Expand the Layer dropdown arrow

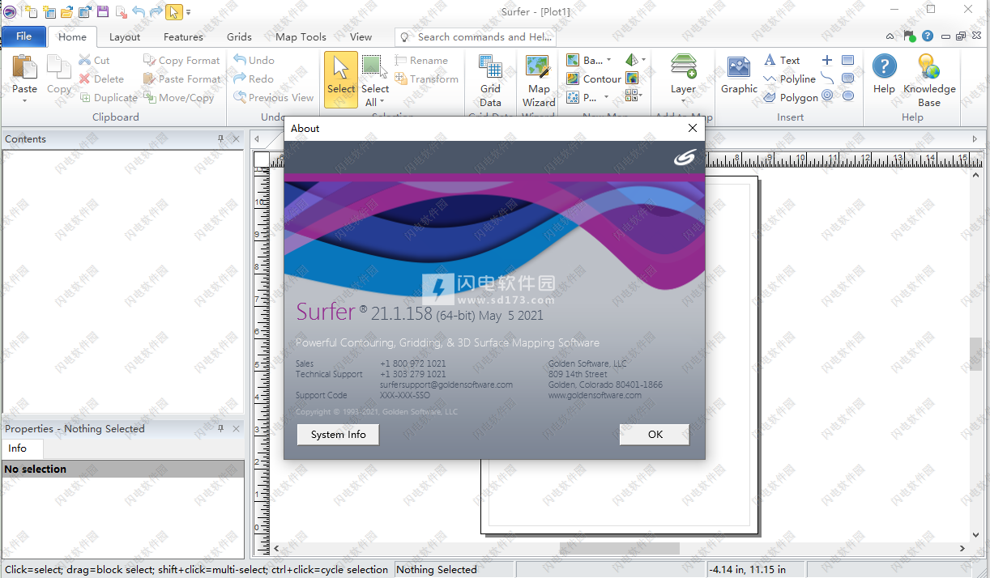pyautogui.click(x=683, y=101)
